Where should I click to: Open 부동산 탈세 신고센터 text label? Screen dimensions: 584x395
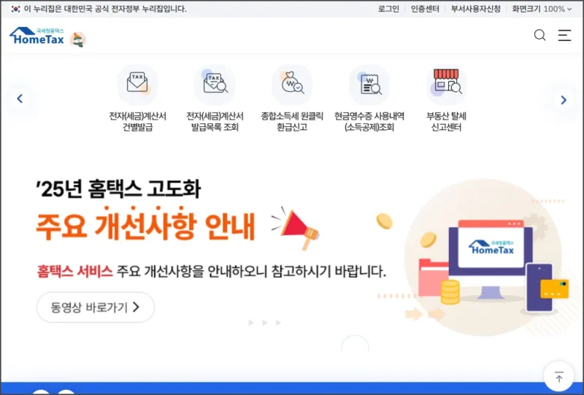click(446, 121)
